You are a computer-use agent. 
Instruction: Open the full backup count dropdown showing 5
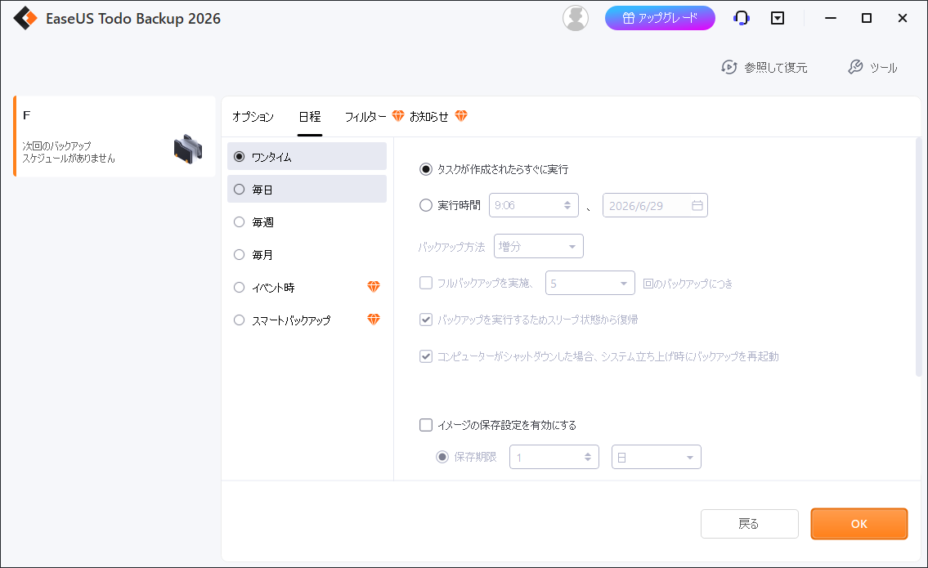pos(590,283)
